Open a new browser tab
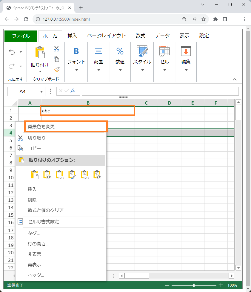The image size is (251, 292). [81, 8]
